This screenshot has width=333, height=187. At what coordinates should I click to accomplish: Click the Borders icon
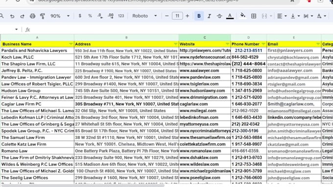tap(254, 16)
